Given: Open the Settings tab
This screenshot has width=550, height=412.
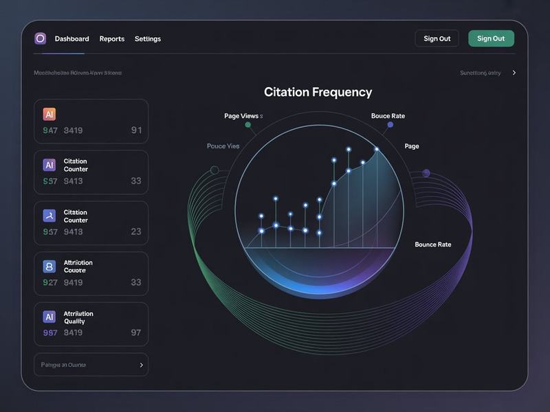Looking at the screenshot, I should [x=148, y=39].
